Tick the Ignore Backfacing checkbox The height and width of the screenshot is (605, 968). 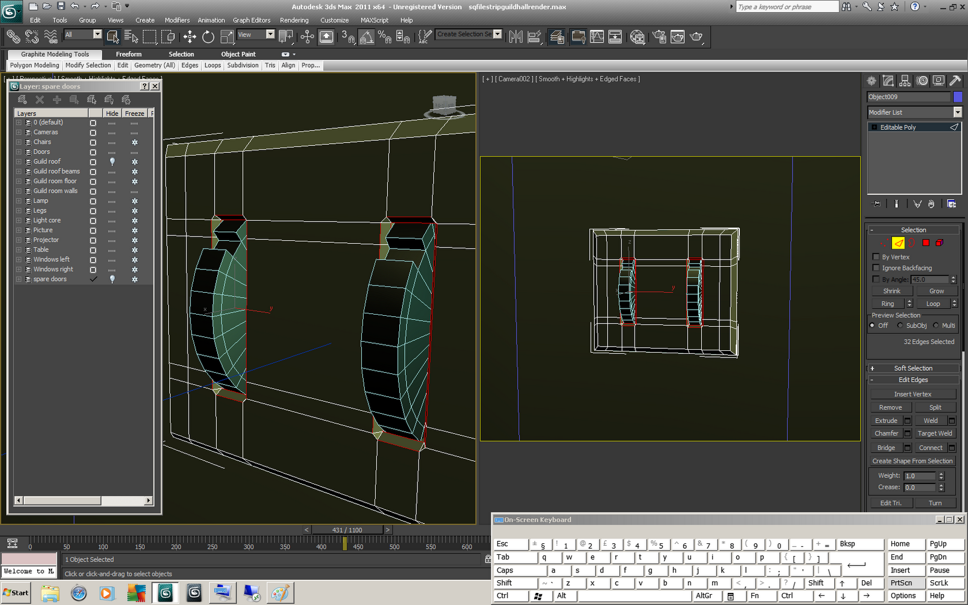[876, 268]
